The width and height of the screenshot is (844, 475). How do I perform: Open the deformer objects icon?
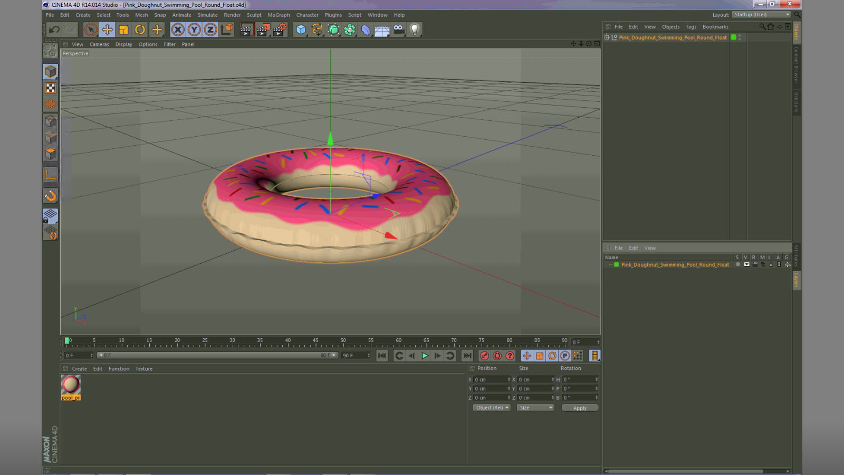(x=366, y=30)
